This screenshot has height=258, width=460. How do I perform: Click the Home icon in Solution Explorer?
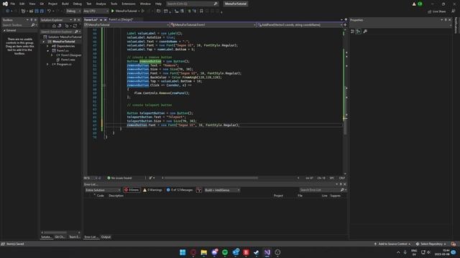(x=54, y=26)
